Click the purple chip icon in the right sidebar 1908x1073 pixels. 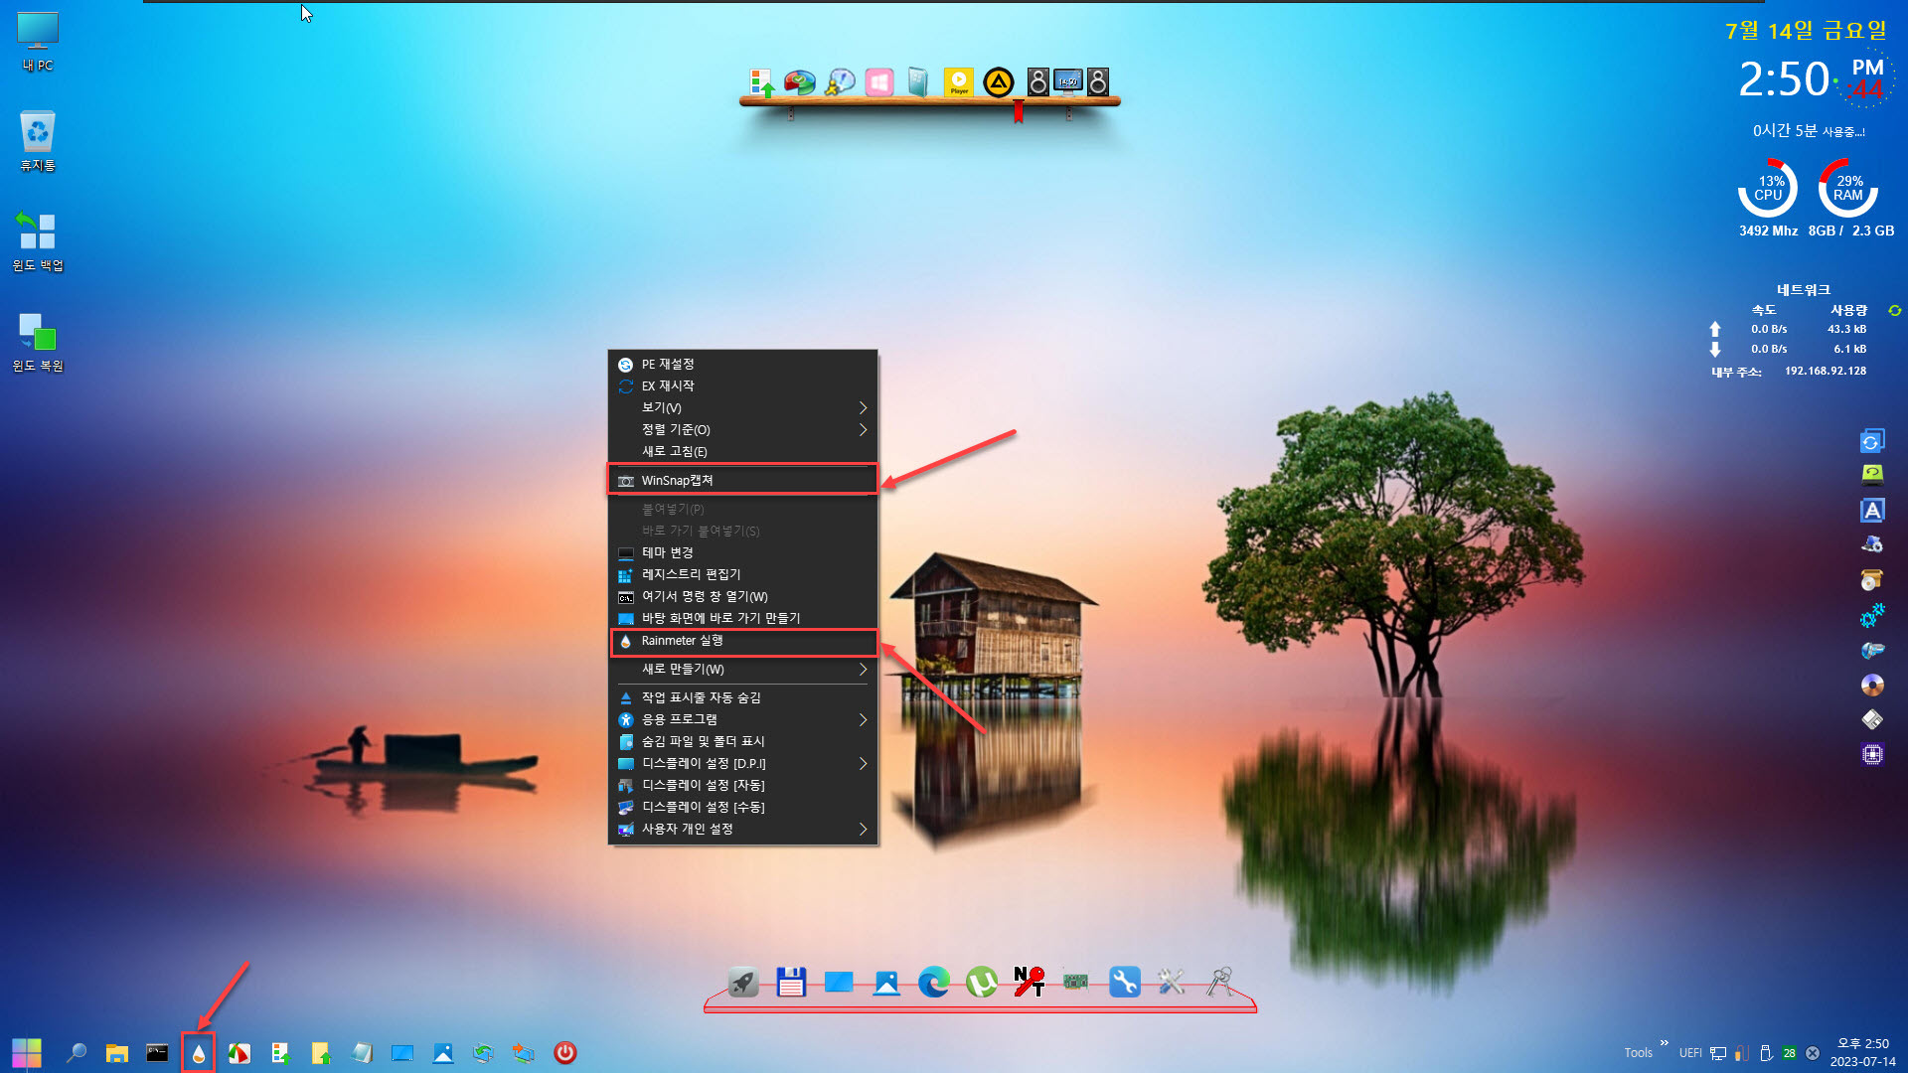1872,755
